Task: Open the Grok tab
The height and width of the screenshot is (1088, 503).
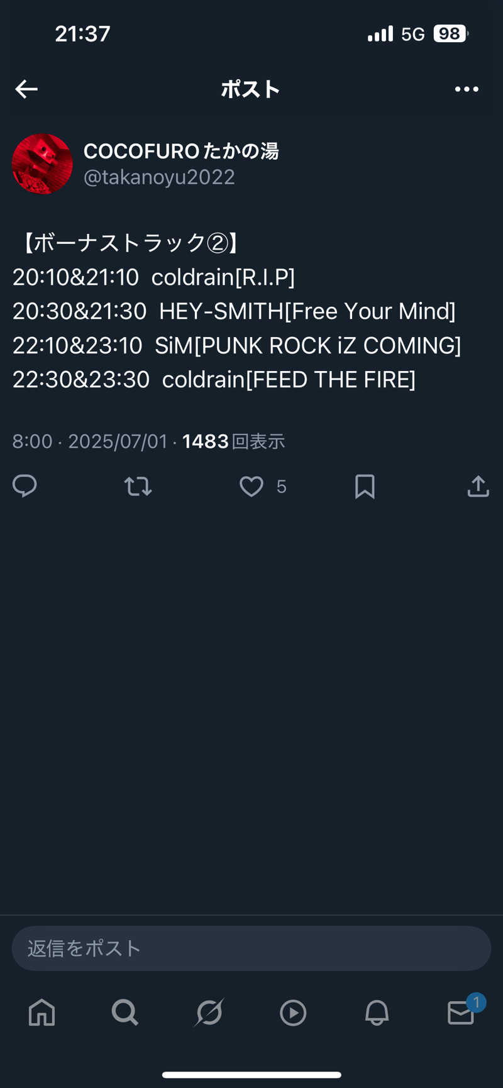Action: (x=209, y=1013)
